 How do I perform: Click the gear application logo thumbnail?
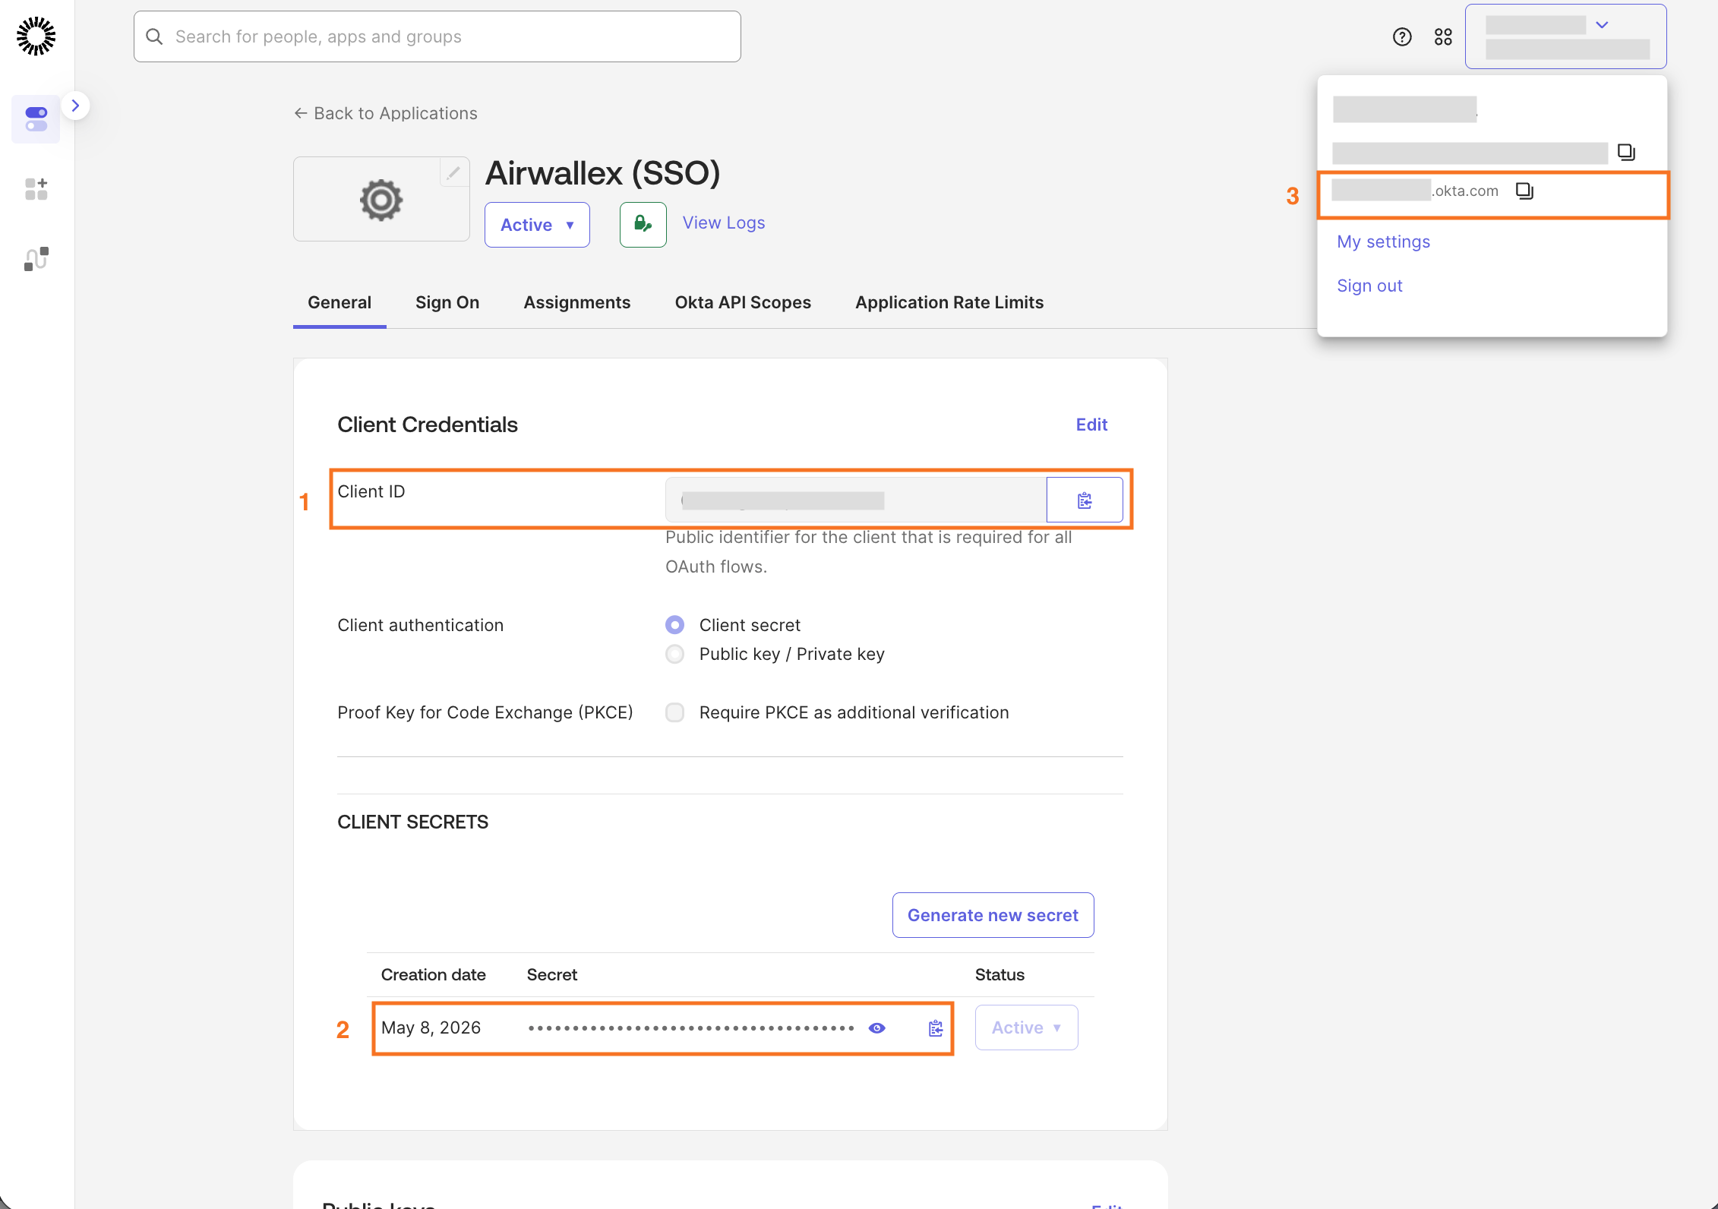pos(381,200)
